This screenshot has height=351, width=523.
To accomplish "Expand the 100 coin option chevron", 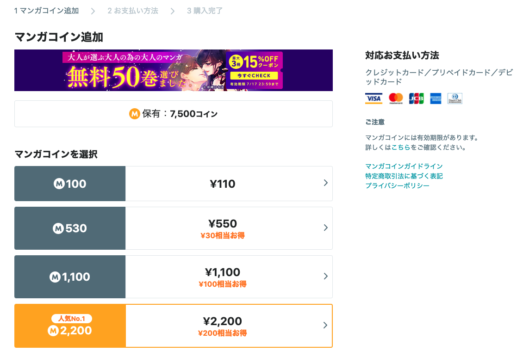I will click(325, 184).
